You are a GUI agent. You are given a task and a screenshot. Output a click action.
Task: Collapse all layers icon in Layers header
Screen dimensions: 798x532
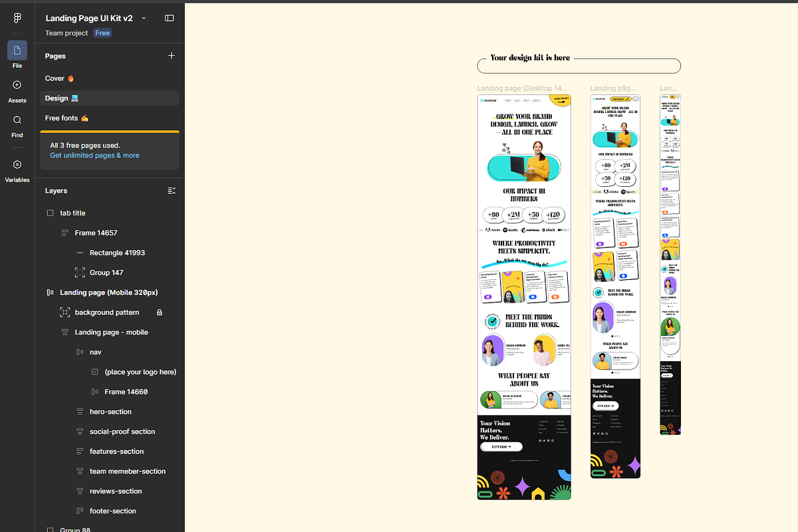click(172, 191)
